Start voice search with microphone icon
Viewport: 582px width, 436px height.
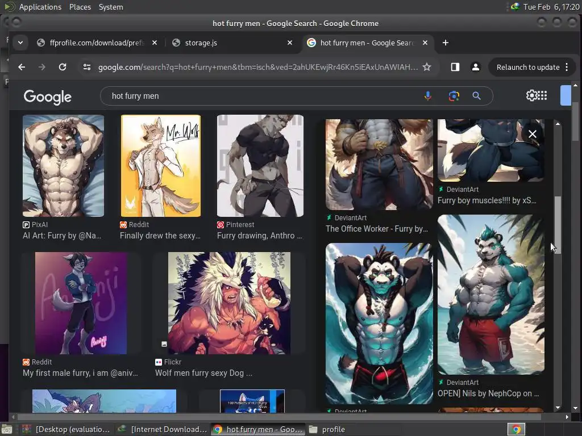click(427, 96)
